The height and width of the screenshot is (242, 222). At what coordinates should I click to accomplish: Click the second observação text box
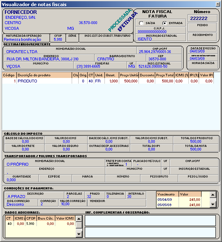150,233
